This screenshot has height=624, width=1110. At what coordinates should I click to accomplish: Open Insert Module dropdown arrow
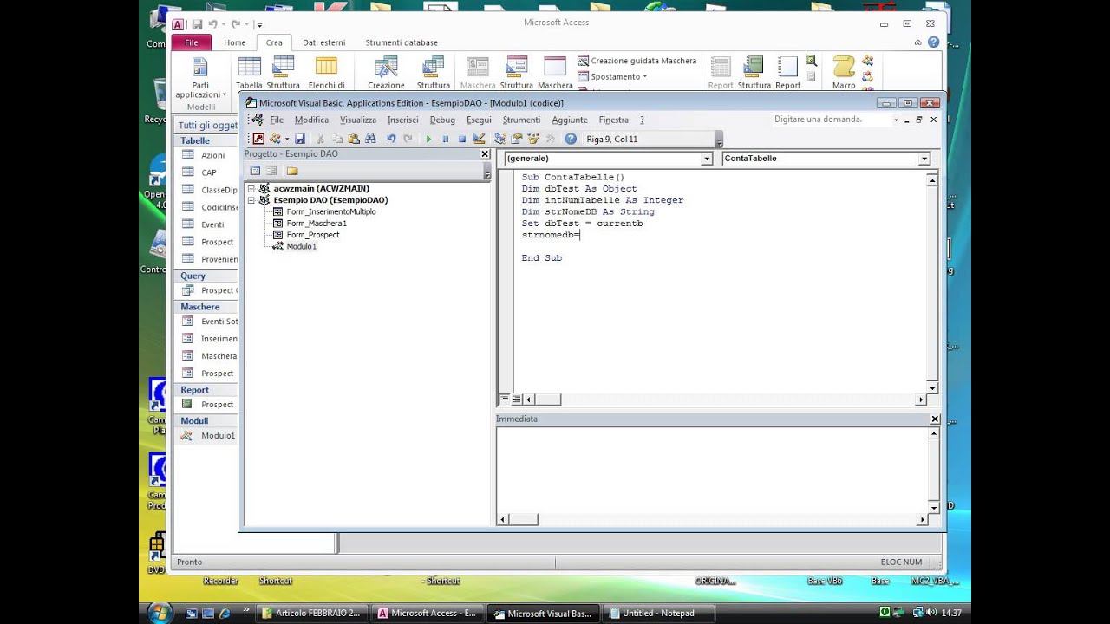click(286, 139)
